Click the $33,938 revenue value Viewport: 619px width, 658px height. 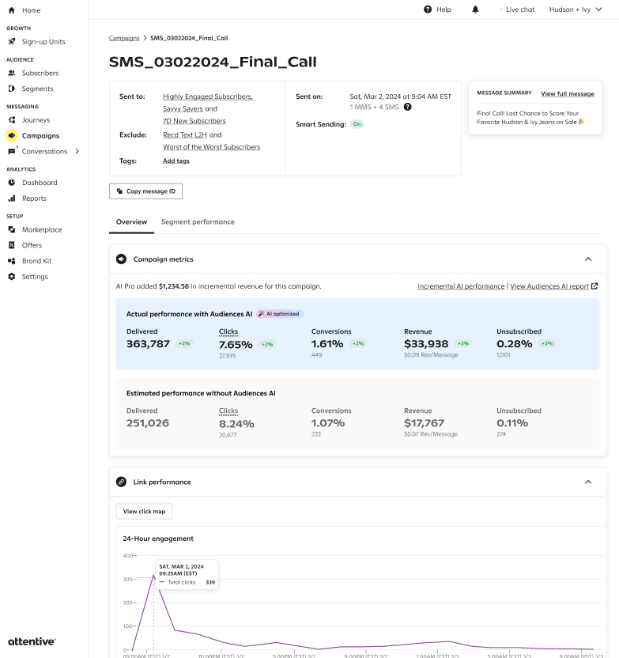coord(426,344)
